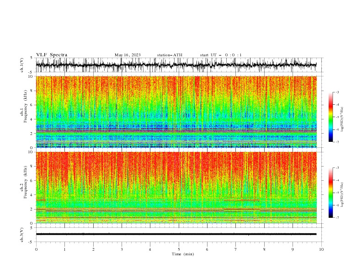This screenshot has width=362, height=280.
Task: Click the '-7' value on the lower colorbar
Action: tap(337, 218)
